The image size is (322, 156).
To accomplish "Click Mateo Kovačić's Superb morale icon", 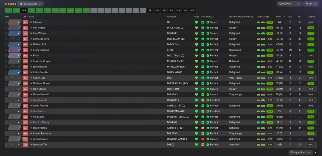I will point(208,95).
